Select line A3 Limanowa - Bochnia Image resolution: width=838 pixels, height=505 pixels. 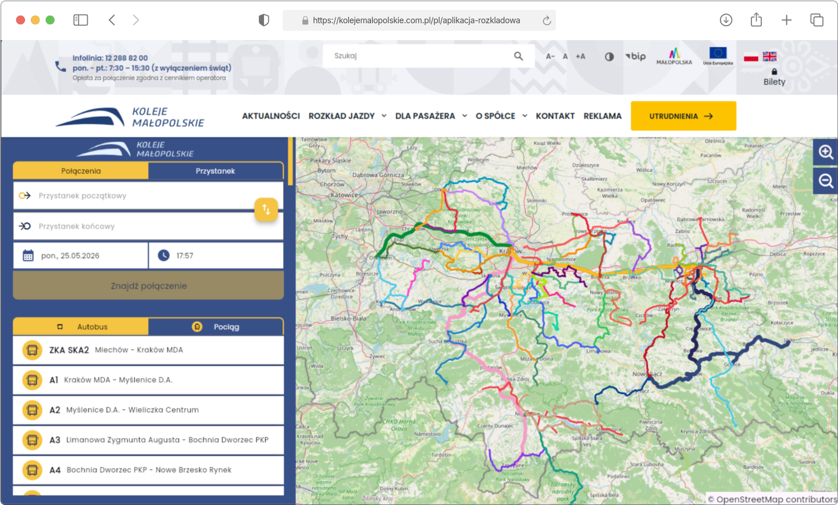148,440
